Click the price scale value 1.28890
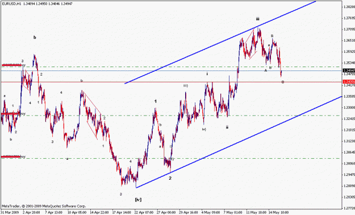This screenshot has width=355, height=215. pyautogui.click(x=349, y=186)
